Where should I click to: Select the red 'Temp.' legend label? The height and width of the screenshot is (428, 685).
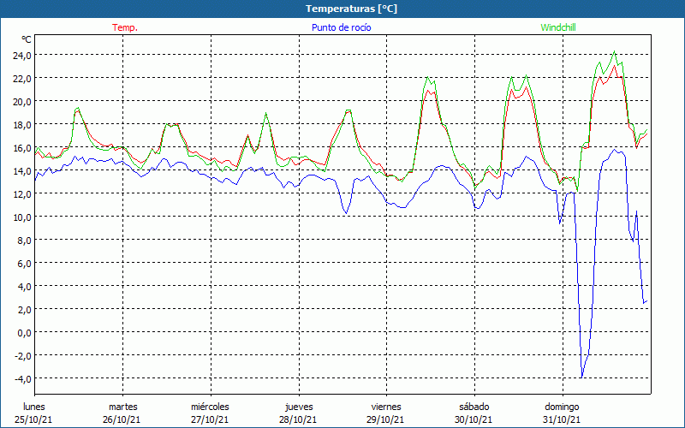(x=125, y=27)
